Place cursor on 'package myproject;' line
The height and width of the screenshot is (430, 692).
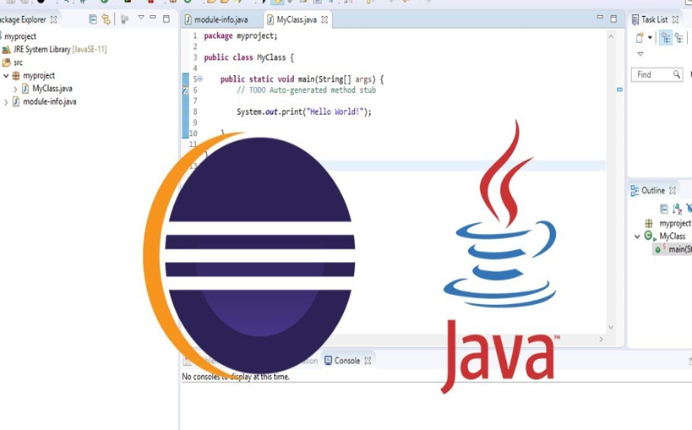241,35
